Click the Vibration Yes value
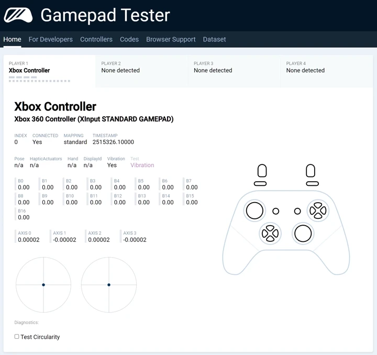 tap(112, 165)
